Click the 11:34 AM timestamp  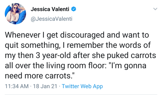point(17,86)
